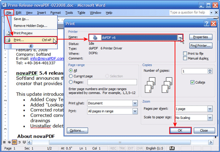
Task: Expand the File menu's hidden items chevron
Action: pos(31,46)
